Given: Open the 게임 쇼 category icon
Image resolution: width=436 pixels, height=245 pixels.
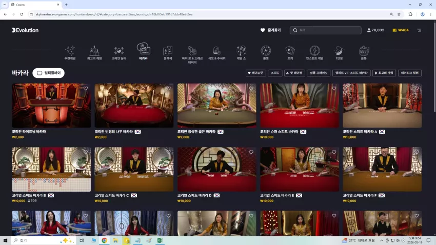Looking at the screenshot, I should coord(241,53).
